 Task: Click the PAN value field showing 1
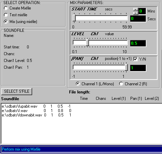click(138, 68)
